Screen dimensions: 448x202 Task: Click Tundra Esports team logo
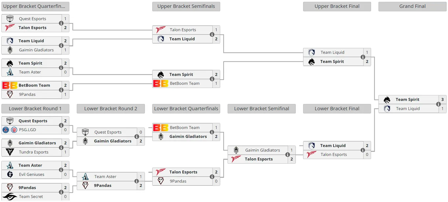point(10,152)
